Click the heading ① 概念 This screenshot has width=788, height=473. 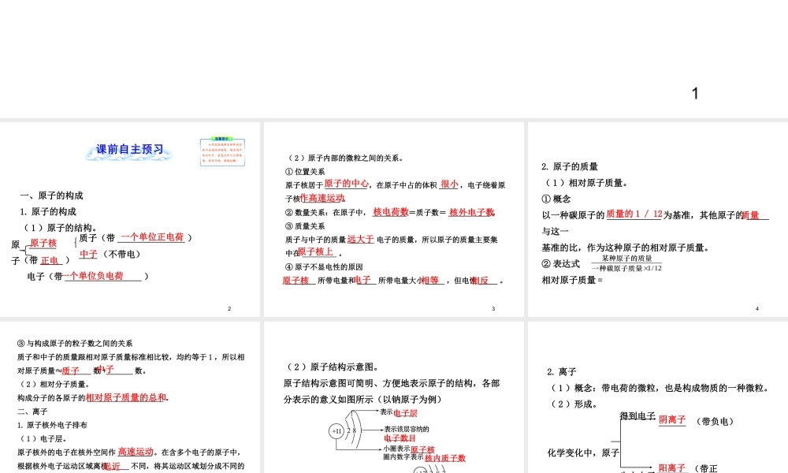click(x=556, y=199)
